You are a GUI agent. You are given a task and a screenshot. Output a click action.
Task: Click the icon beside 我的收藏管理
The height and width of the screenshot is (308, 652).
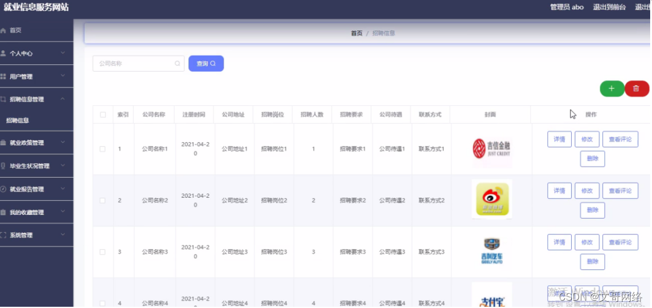coord(3,212)
